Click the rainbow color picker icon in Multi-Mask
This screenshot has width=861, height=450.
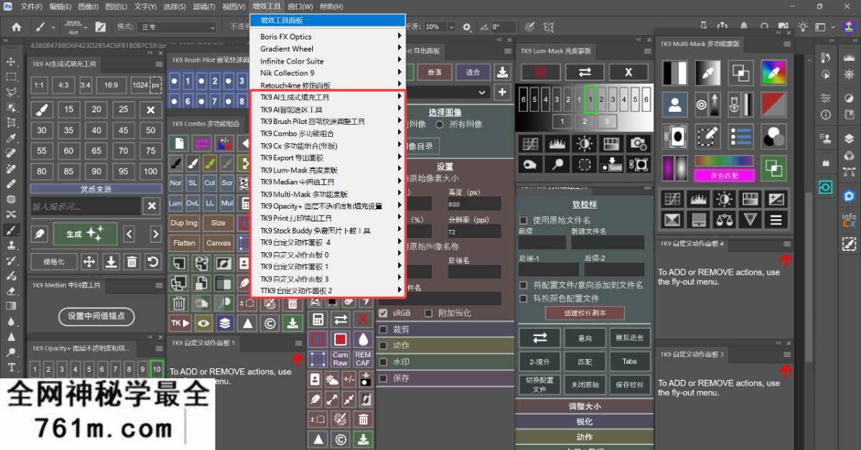pyautogui.click(x=773, y=72)
